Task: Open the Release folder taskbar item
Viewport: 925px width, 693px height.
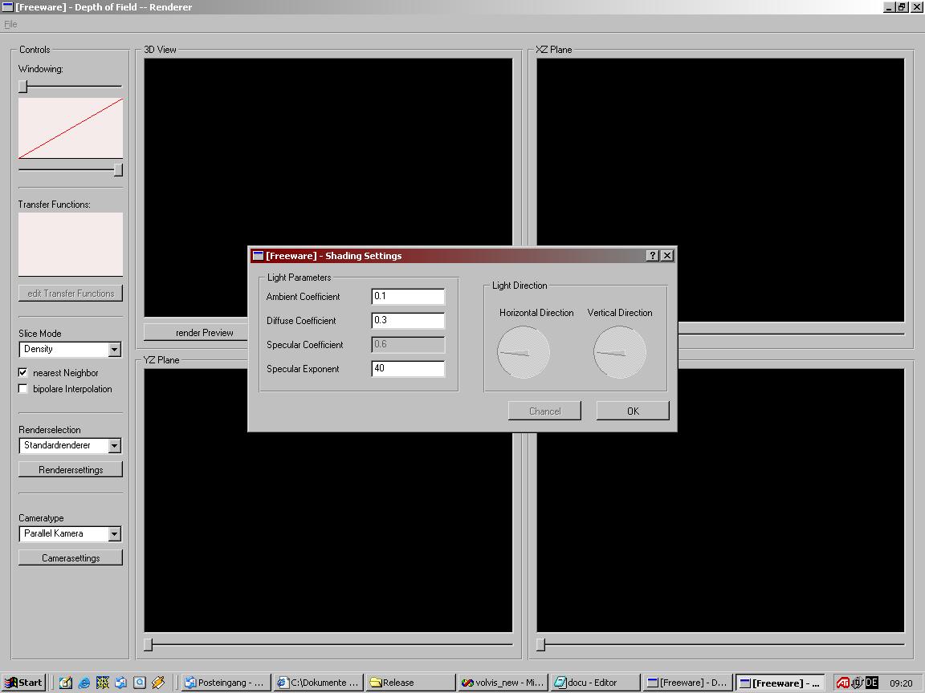Action: [x=409, y=683]
